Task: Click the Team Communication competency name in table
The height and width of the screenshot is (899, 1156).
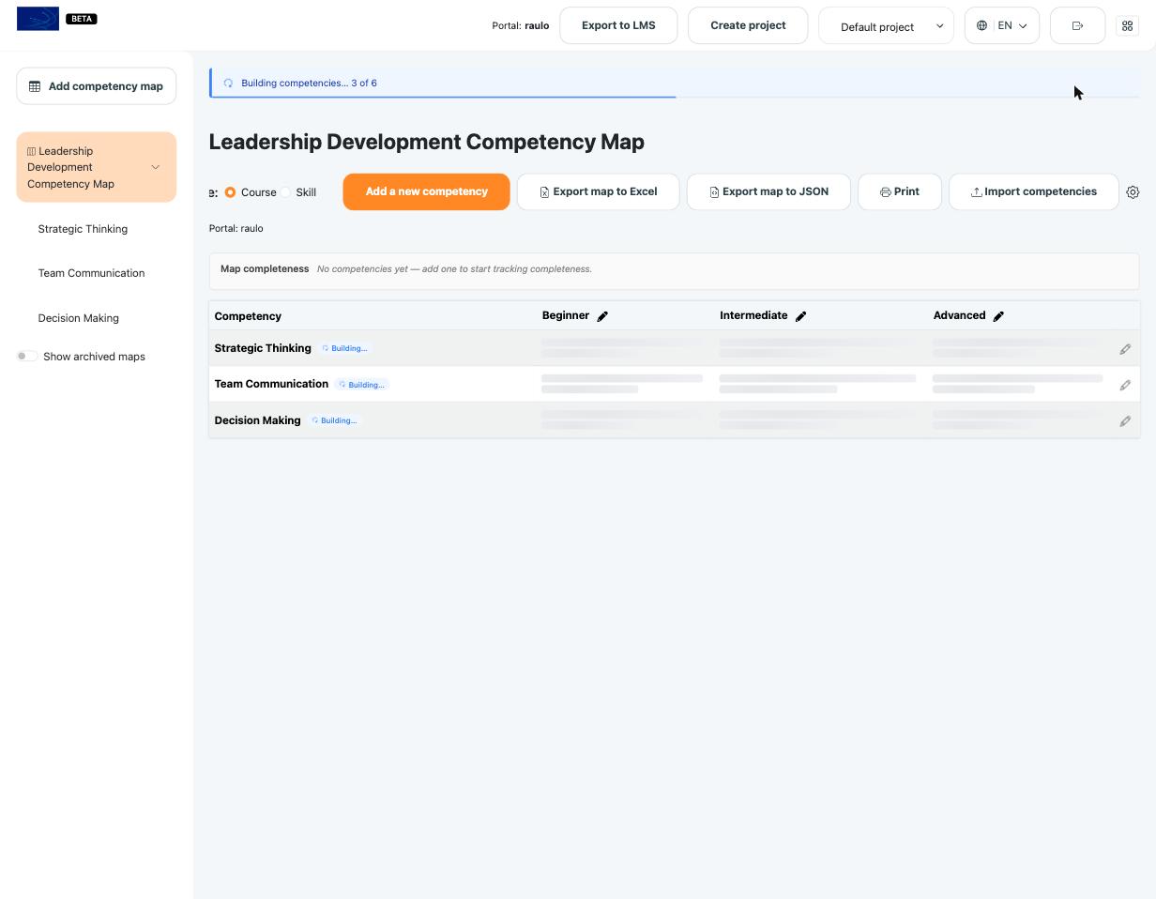Action: coord(271,384)
